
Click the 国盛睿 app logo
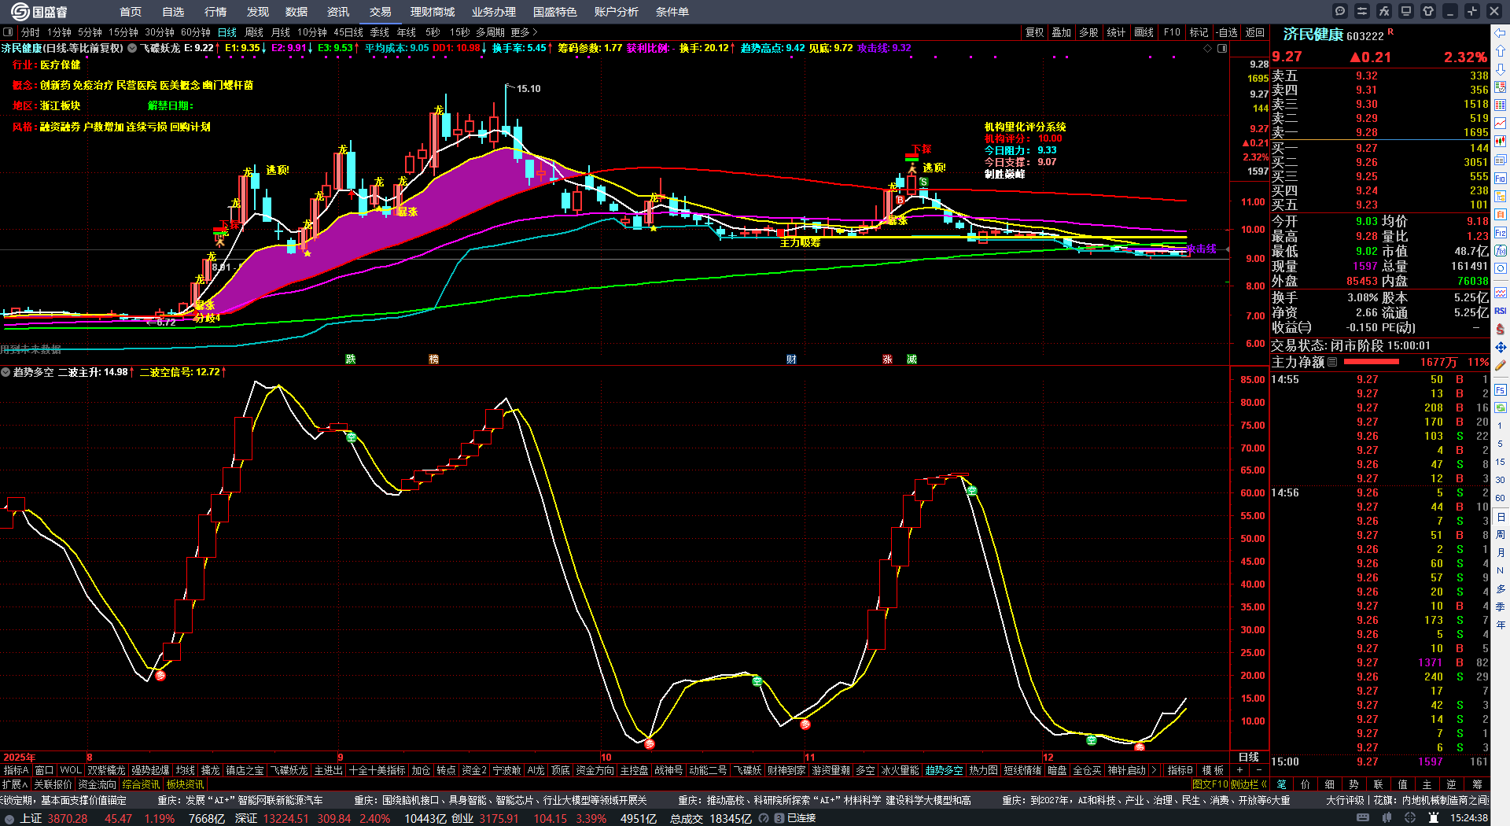click(39, 12)
